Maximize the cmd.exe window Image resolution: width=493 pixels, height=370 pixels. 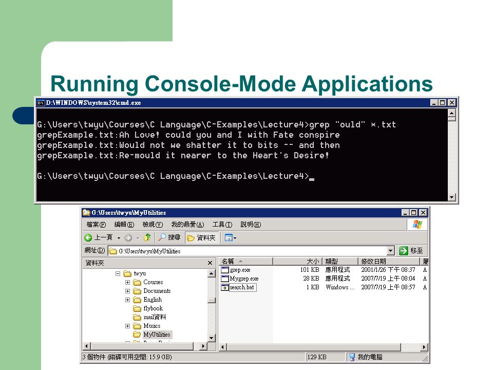(x=442, y=103)
